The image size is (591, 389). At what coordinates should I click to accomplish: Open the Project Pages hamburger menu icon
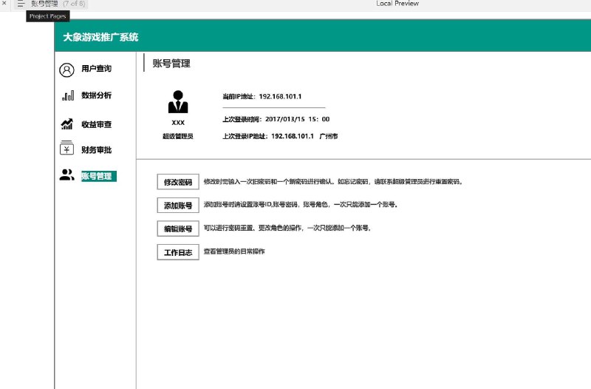pyautogui.click(x=21, y=4)
